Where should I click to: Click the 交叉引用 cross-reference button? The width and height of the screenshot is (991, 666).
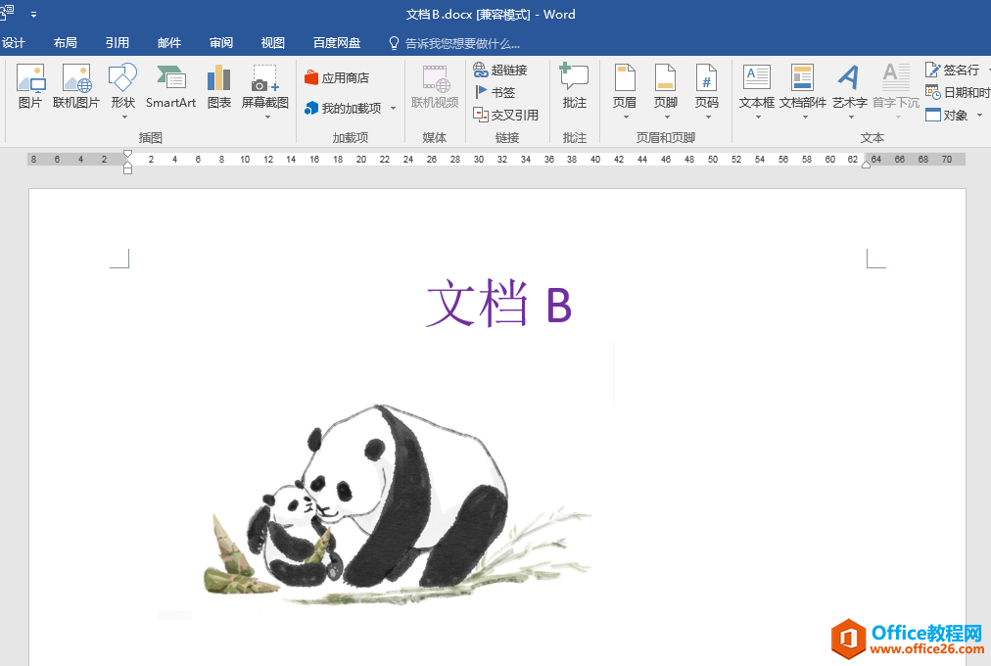pos(506,115)
